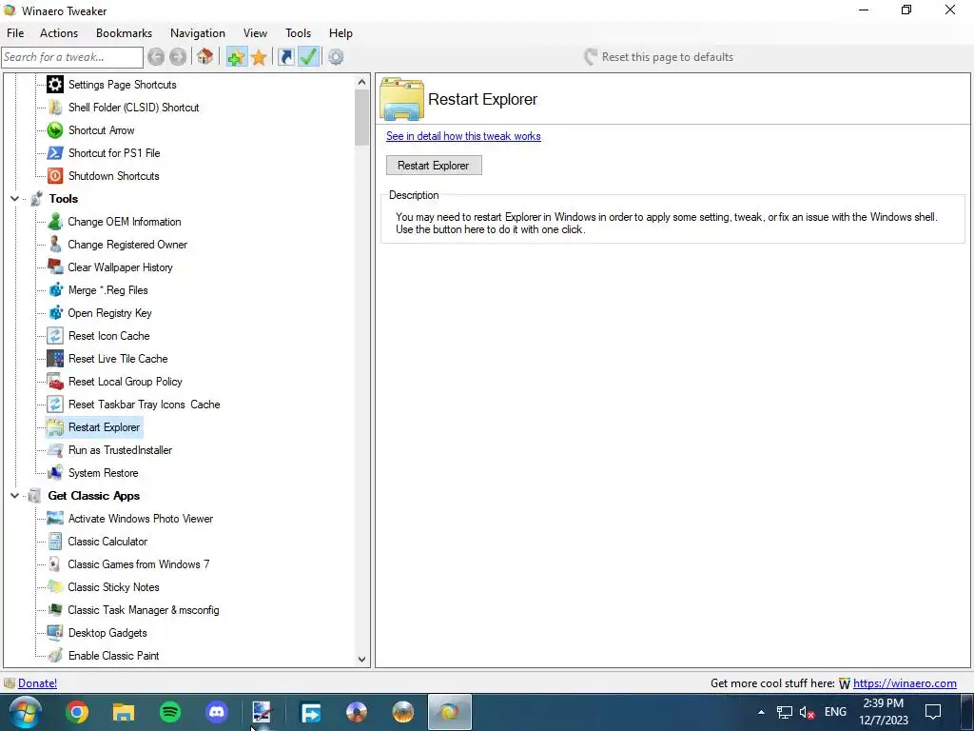Select Open Registry Key item
The height and width of the screenshot is (731, 974).
click(110, 313)
